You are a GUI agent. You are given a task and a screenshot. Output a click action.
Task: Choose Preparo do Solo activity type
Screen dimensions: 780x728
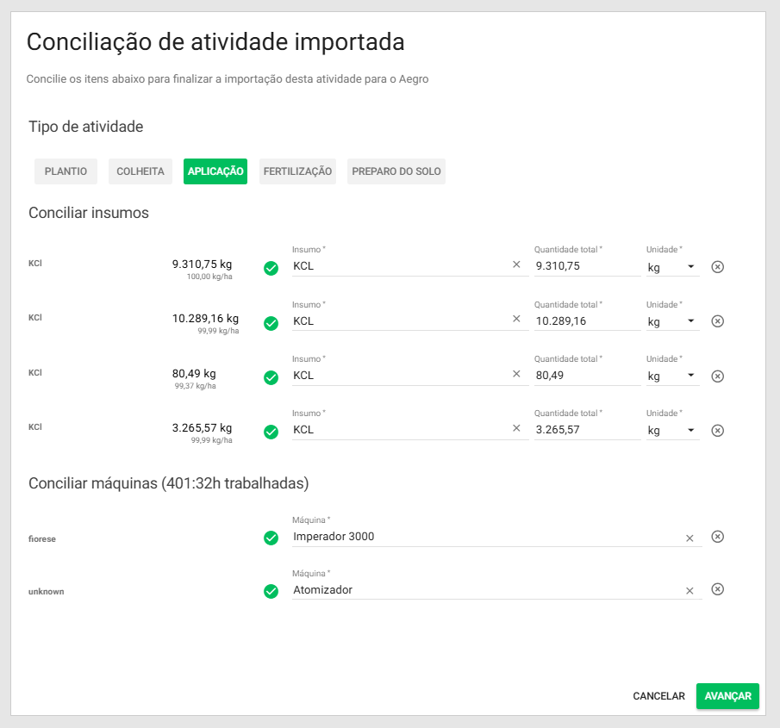click(x=396, y=171)
